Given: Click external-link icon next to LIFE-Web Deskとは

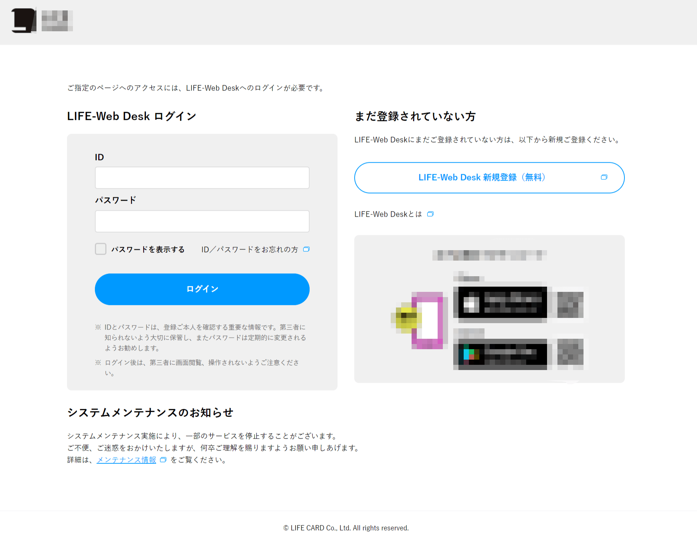Looking at the screenshot, I should point(431,214).
